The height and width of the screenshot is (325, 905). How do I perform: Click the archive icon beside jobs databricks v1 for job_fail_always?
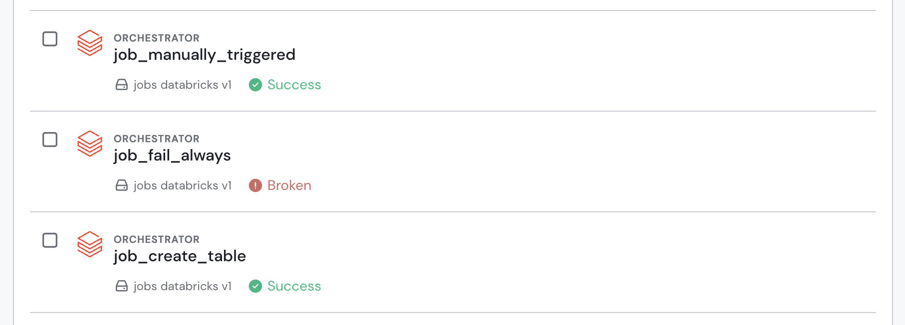(121, 185)
